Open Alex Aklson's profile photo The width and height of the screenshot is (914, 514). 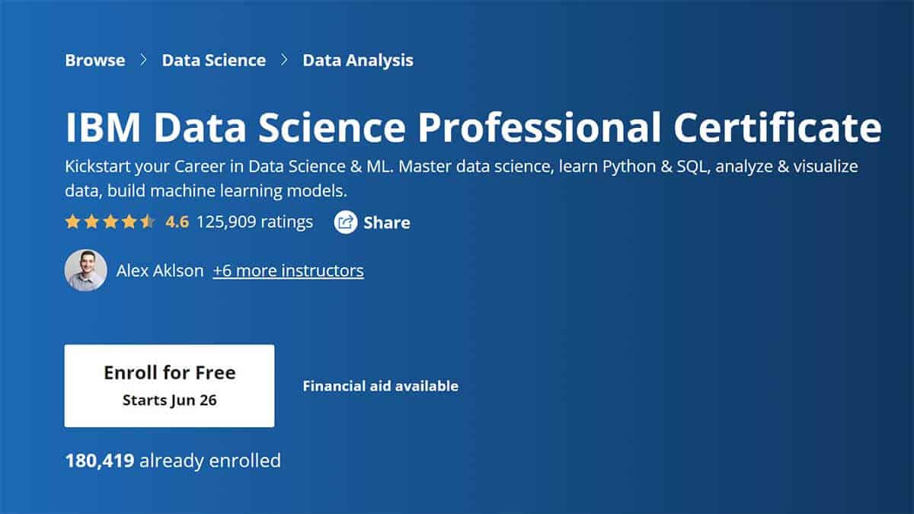(85, 270)
